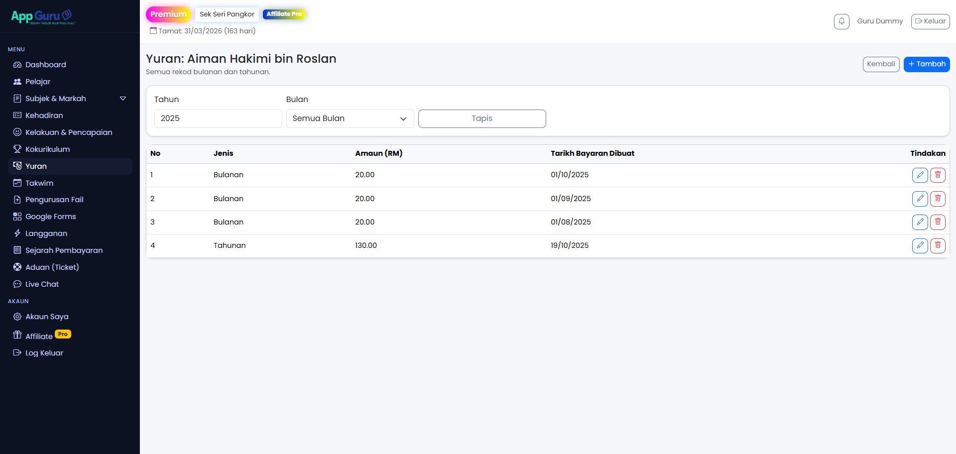956x454 pixels.
Task: Click the Tahun year input field
Action: click(x=218, y=118)
